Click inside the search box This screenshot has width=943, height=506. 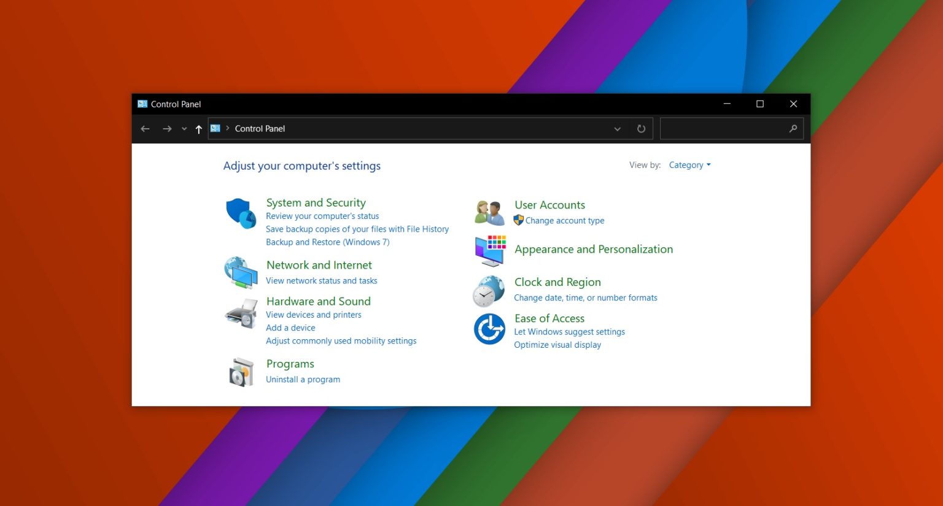(x=724, y=128)
